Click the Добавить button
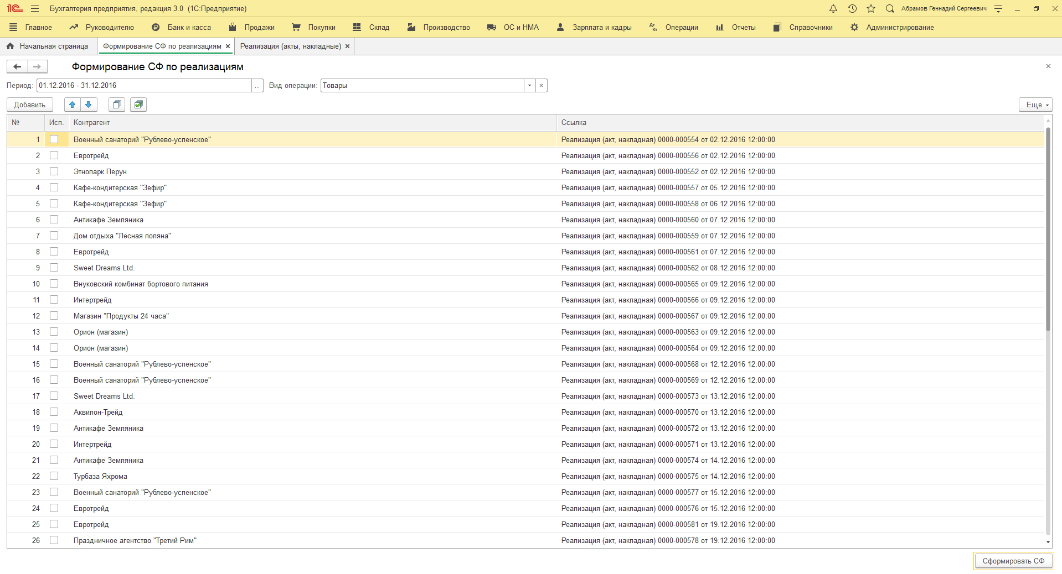The width and height of the screenshot is (1062, 574). point(30,105)
